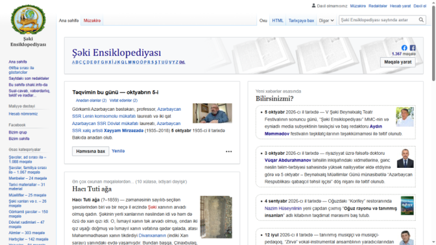
Task: Open the Hesab nömrəmiz link
Action: 23,113
